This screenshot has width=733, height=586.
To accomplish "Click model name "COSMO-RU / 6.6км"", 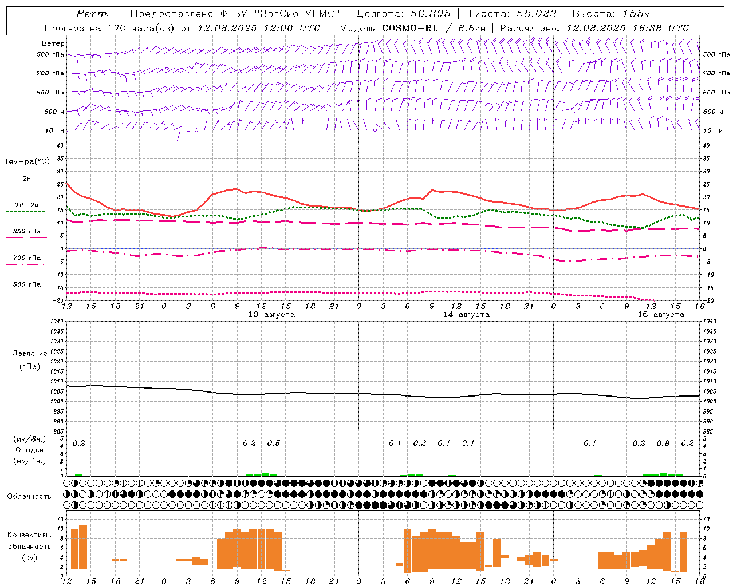I will [x=434, y=28].
